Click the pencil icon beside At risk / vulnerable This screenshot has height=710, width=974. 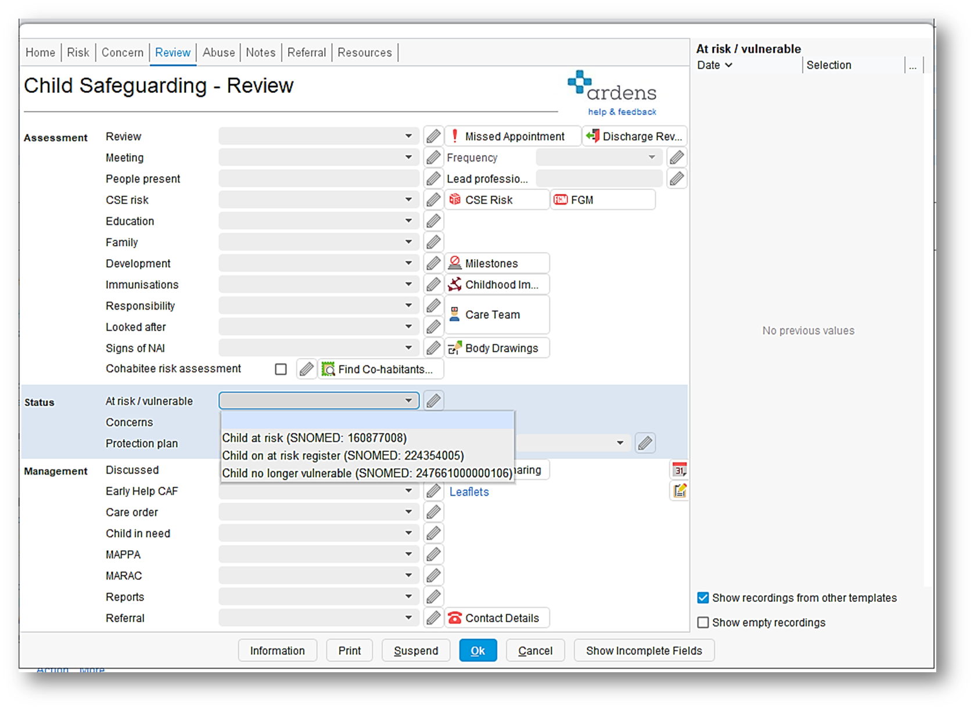[x=433, y=401]
